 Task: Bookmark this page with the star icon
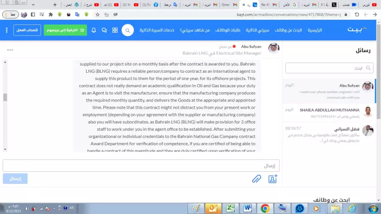97,14
